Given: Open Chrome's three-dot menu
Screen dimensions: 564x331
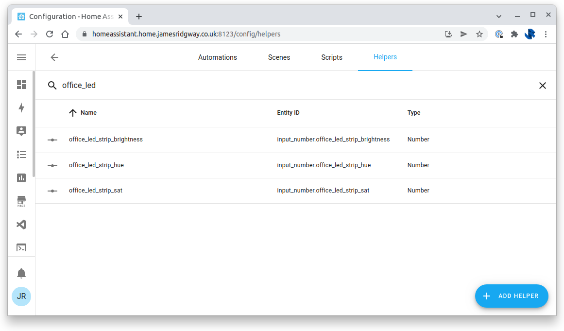Looking at the screenshot, I should pos(546,34).
